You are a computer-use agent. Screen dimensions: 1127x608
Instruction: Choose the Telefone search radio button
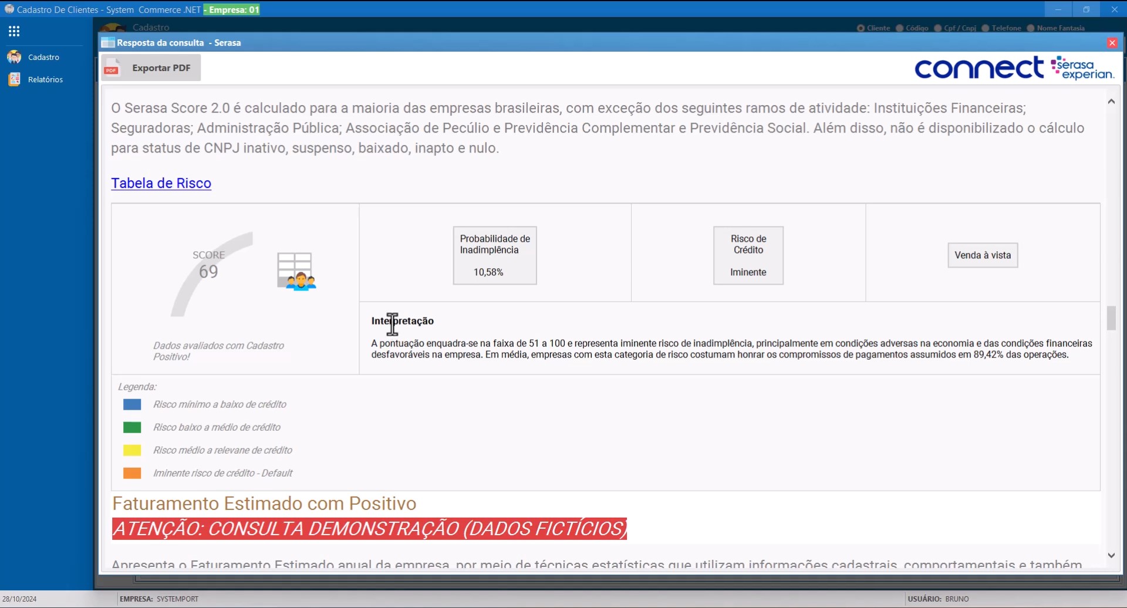coord(986,28)
